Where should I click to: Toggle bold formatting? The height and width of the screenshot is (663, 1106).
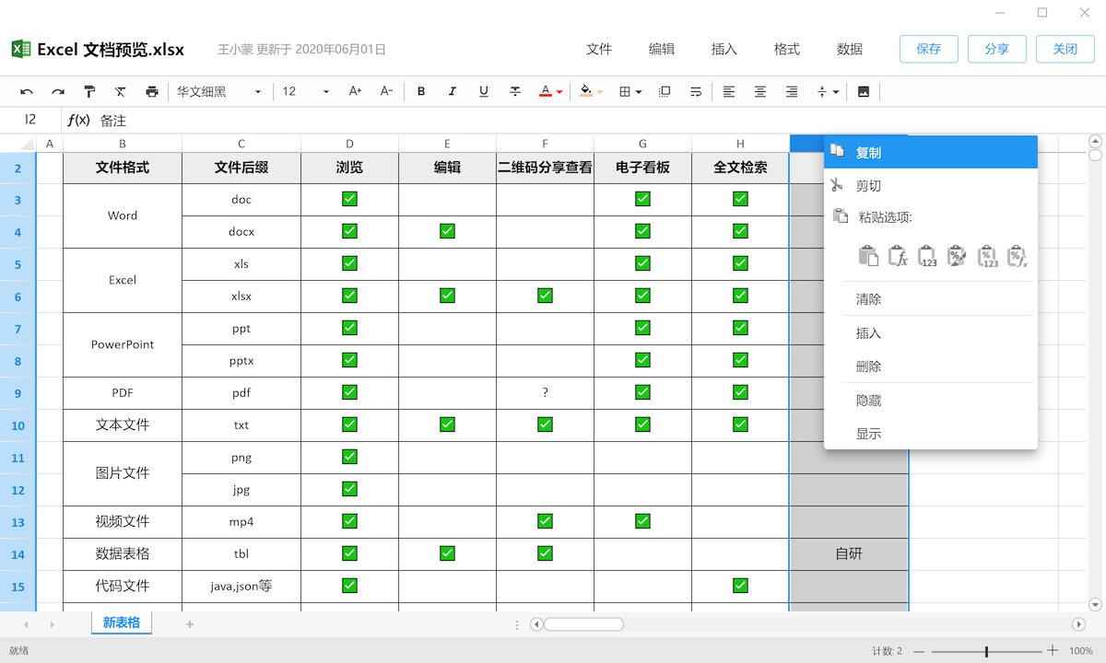coord(421,91)
